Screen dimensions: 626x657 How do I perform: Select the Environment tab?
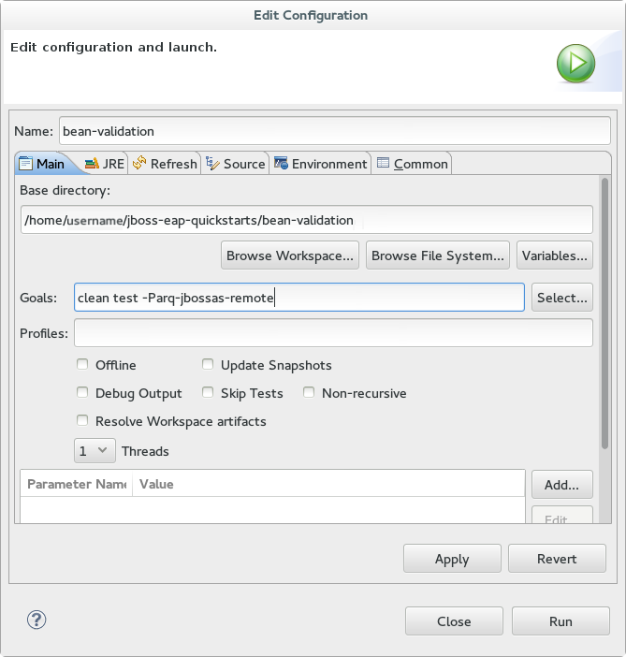(x=321, y=164)
